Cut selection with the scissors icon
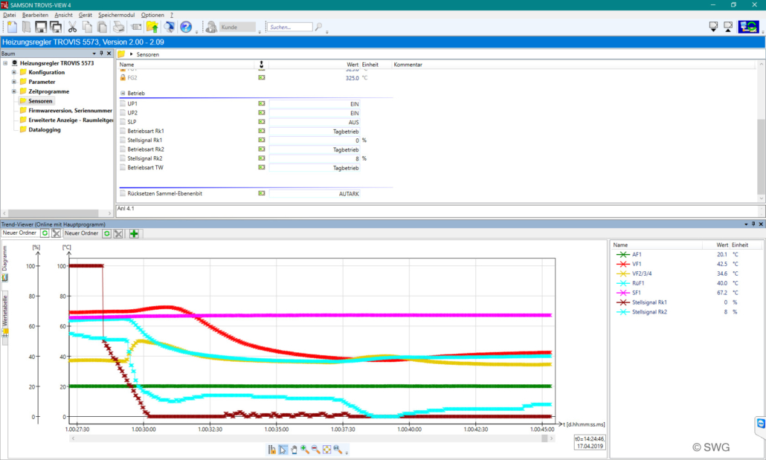766x460 pixels. [72, 27]
